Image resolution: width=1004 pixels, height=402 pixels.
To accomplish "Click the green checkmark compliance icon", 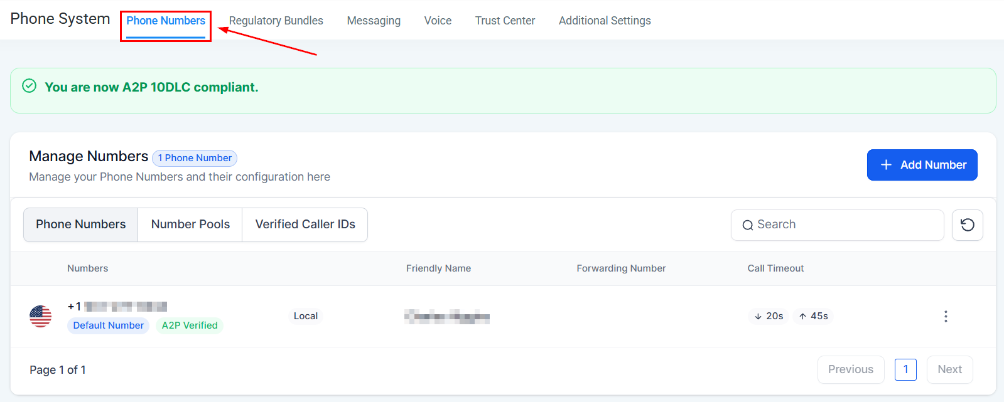I will point(29,87).
